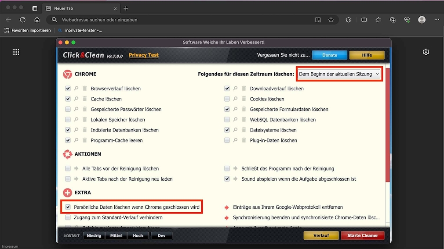444x249 pixels.
Task: Open the browser extensions icon
Action: (348, 20)
